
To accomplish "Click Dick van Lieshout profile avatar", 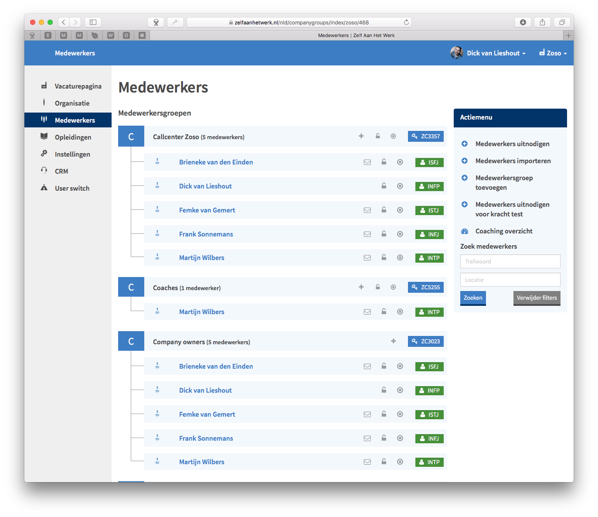I will click(x=456, y=53).
